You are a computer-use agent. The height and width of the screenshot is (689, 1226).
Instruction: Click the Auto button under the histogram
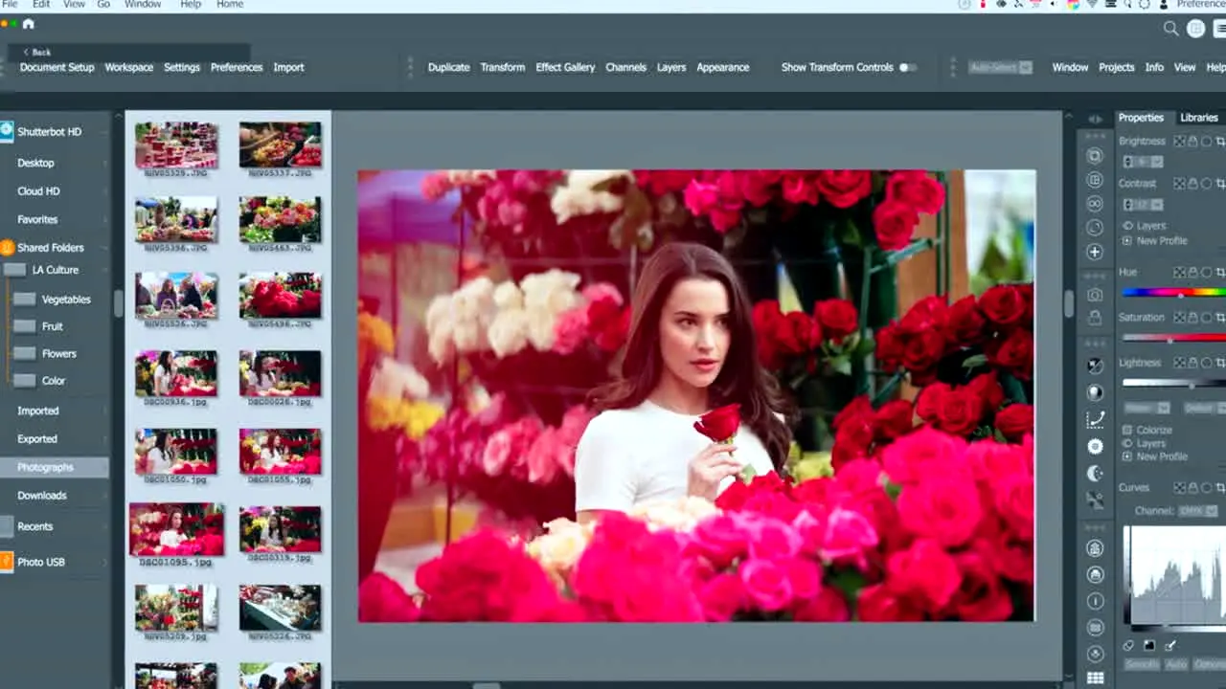[x=1176, y=664]
